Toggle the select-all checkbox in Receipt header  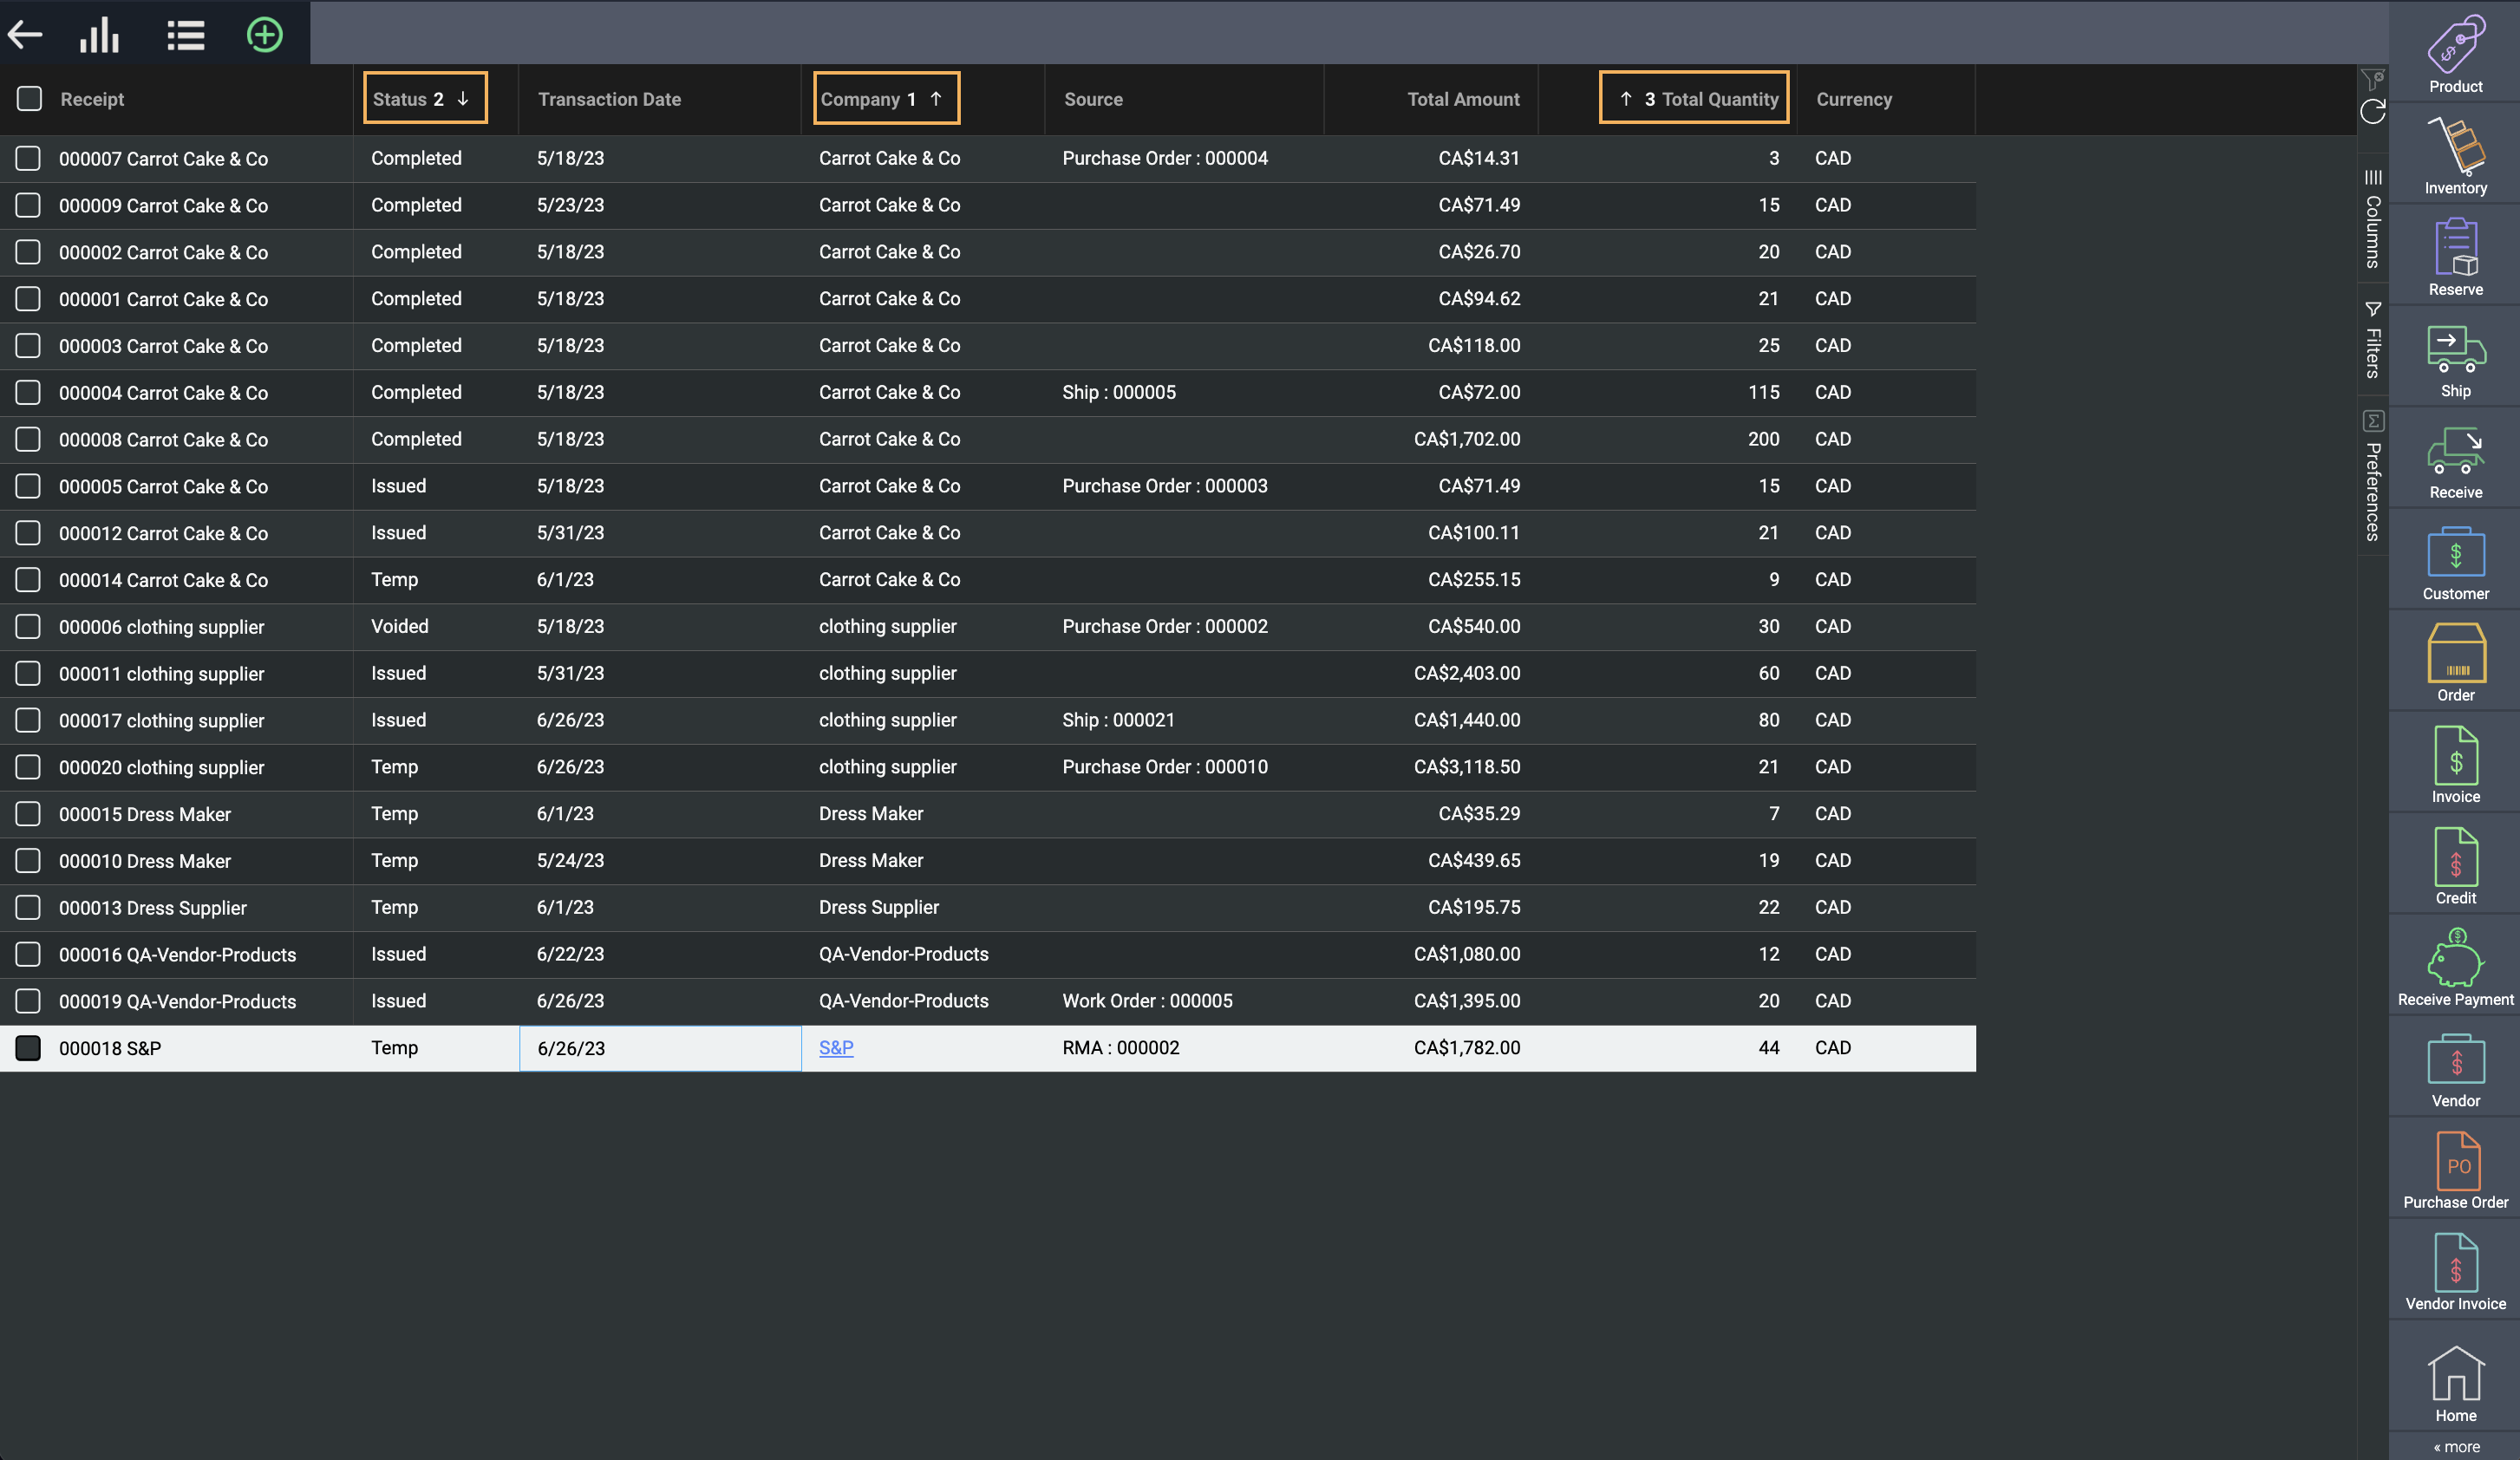coord(29,99)
